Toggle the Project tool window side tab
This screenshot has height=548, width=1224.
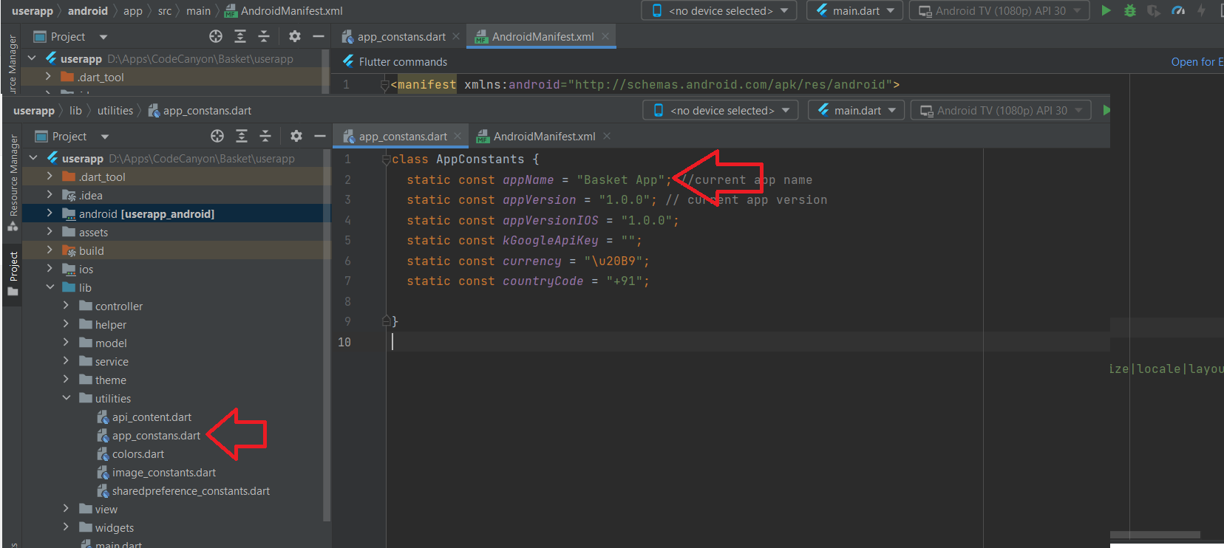[13, 274]
